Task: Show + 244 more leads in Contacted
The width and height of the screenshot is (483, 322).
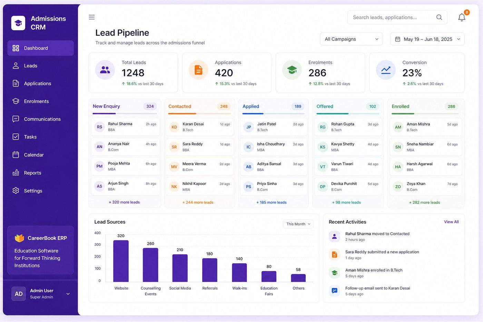Action: 198,203
